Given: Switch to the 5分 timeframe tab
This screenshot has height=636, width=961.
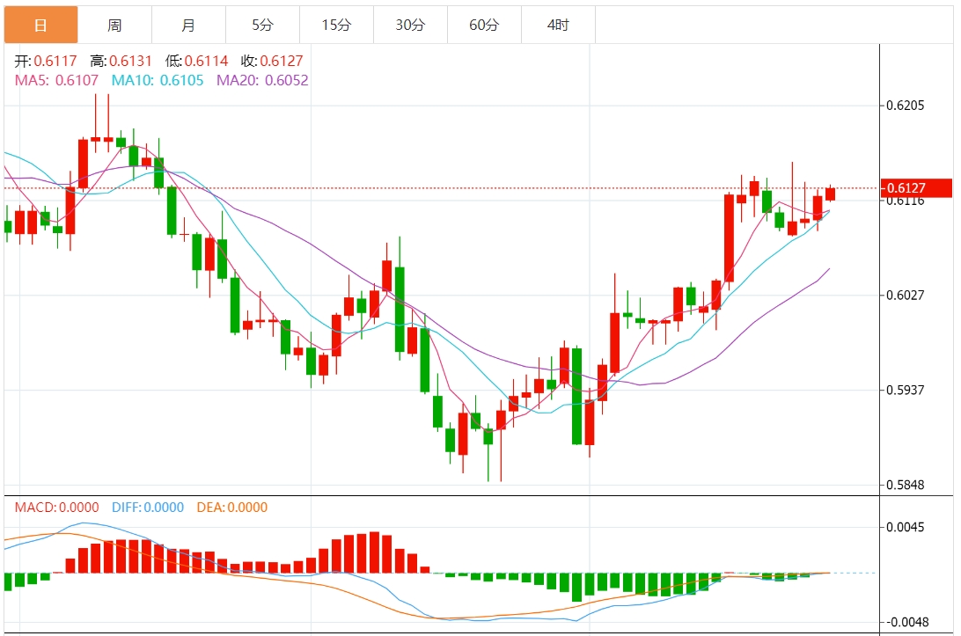Looking at the screenshot, I should click(262, 25).
